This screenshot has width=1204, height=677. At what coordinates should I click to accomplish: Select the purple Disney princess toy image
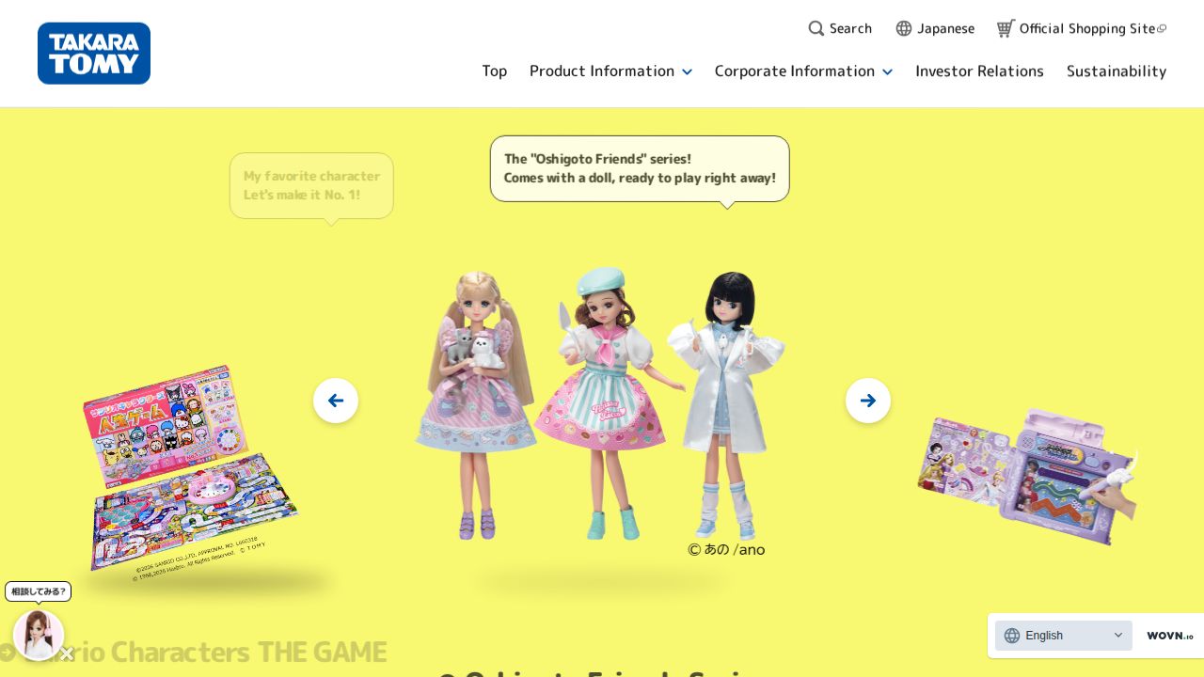tap(1028, 477)
